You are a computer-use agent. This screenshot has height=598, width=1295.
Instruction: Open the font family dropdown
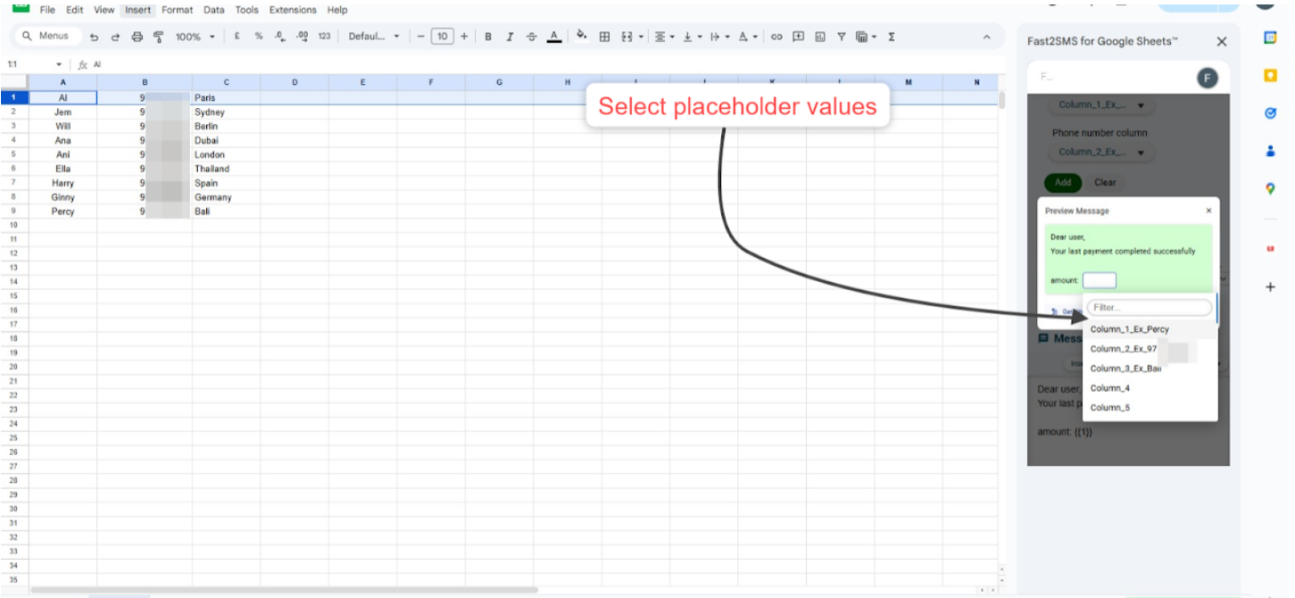point(373,37)
